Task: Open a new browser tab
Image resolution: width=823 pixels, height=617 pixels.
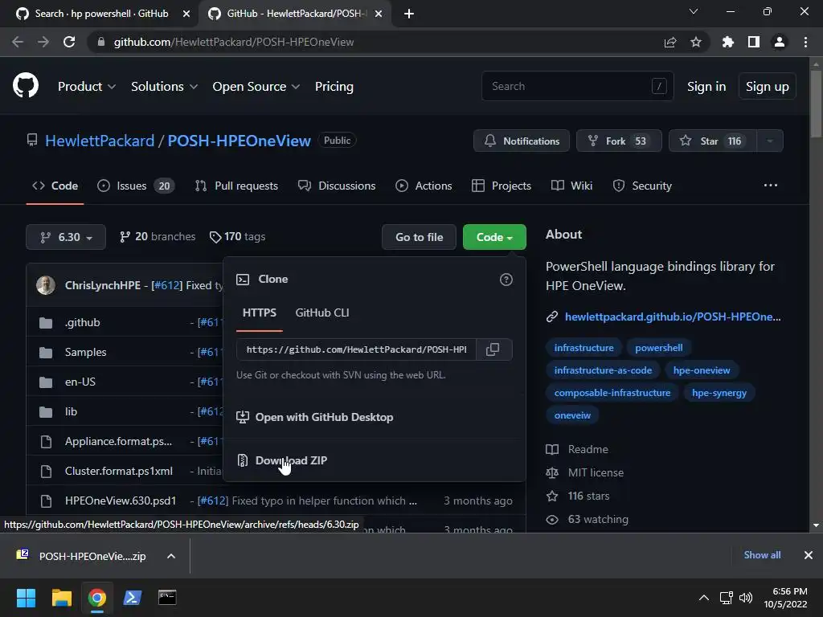Action: 409,14
